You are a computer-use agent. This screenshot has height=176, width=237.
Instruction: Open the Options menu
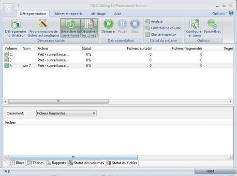point(220,14)
